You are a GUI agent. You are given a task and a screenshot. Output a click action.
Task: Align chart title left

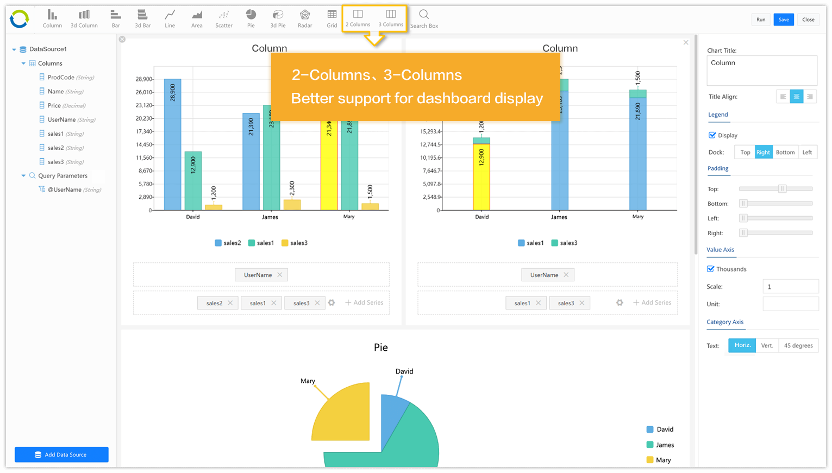783,97
